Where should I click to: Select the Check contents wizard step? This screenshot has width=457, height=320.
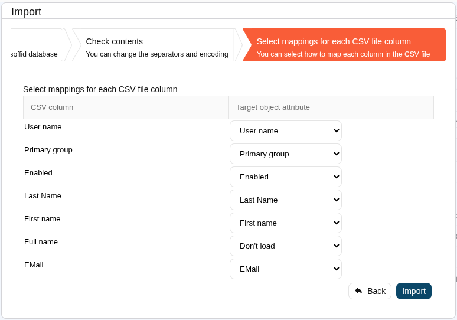pos(156,47)
